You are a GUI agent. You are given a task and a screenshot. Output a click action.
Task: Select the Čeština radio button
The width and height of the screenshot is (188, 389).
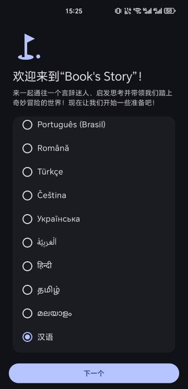click(28, 195)
